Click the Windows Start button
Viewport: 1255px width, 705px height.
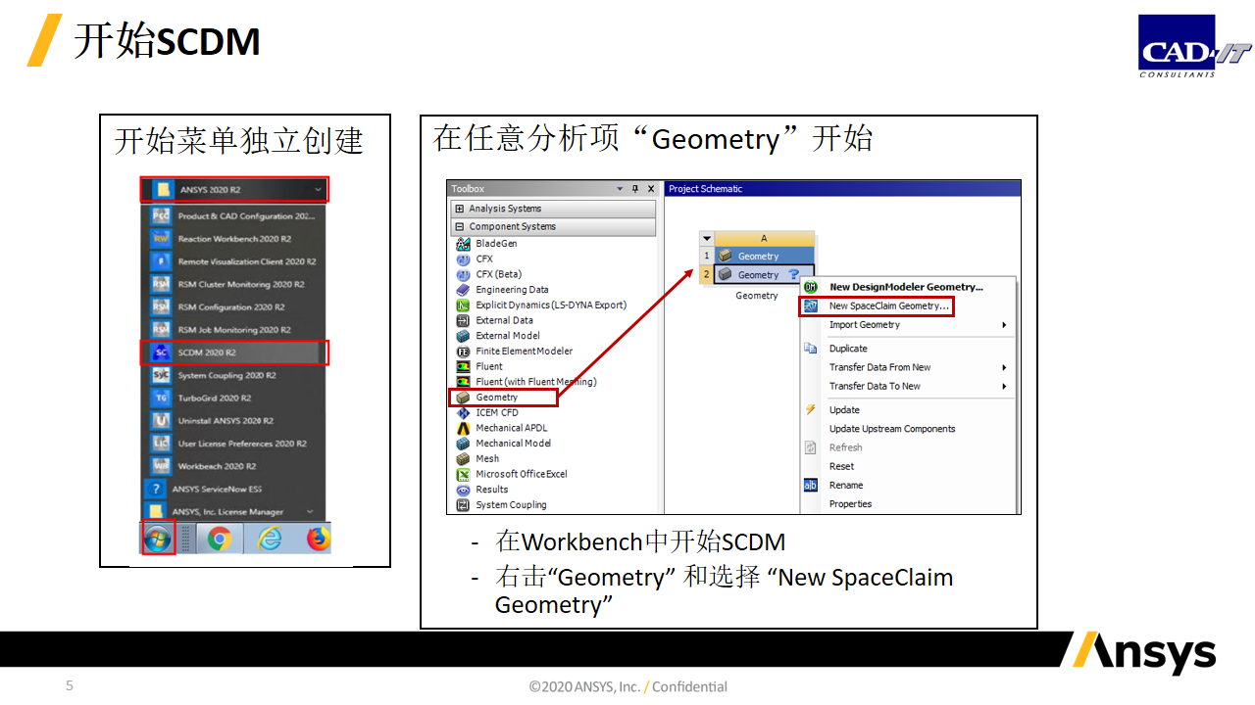(158, 539)
